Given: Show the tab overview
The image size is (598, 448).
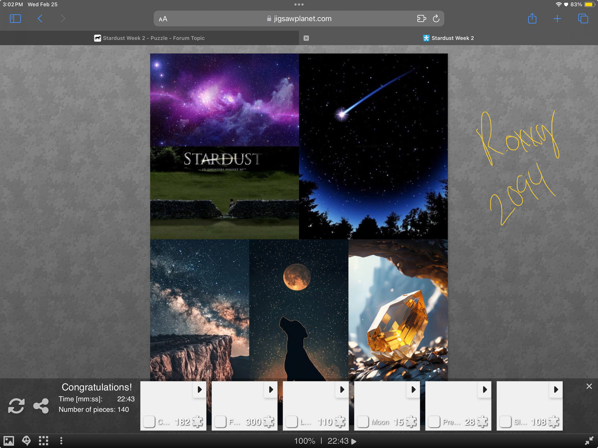Looking at the screenshot, I should click(583, 19).
